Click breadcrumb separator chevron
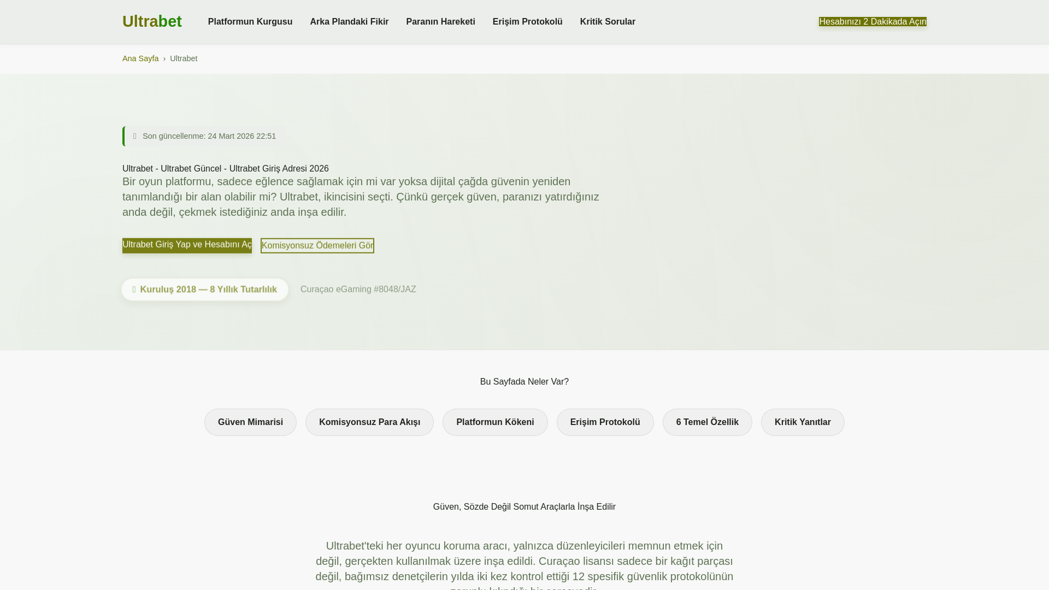The height and width of the screenshot is (590, 1049). 164,58
